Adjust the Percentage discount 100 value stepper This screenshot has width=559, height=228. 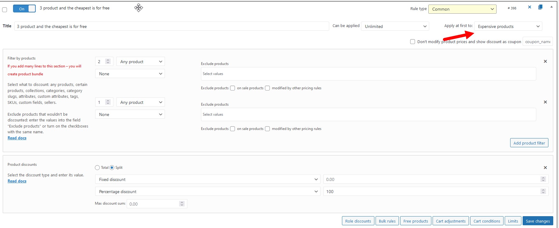point(543,192)
